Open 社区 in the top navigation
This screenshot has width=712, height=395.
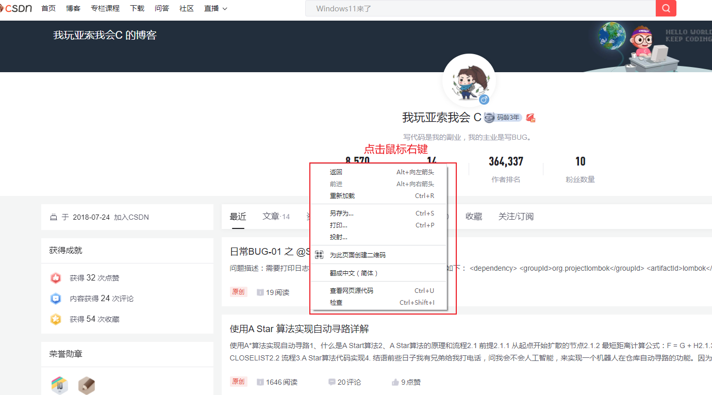tap(187, 8)
